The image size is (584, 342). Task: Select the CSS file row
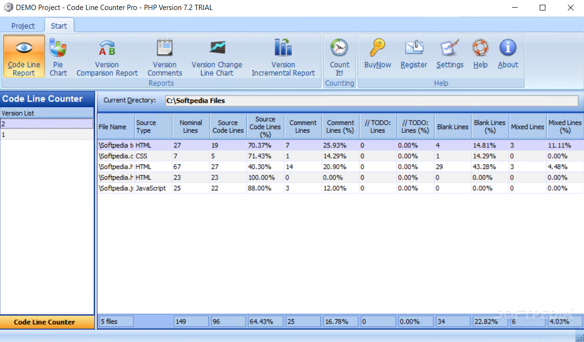pyautogui.click(x=340, y=156)
